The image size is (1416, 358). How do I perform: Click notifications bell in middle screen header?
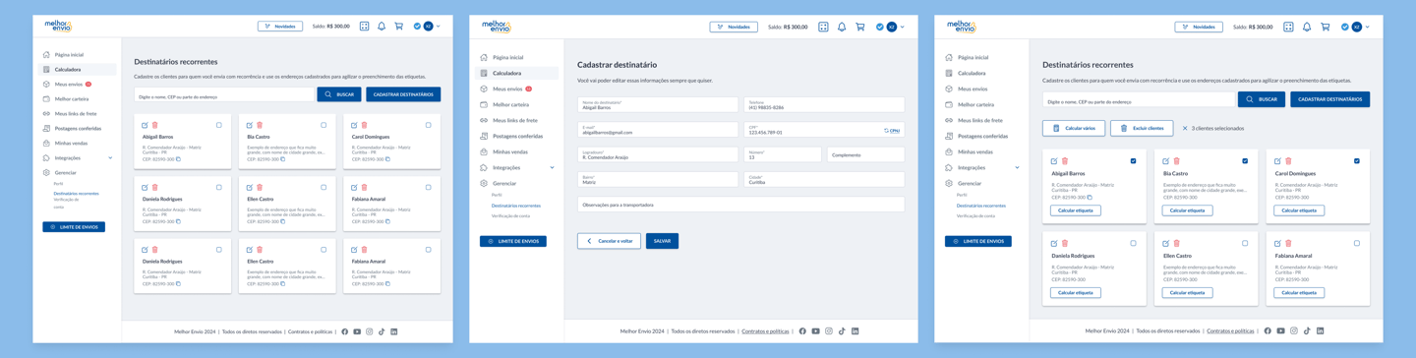click(842, 27)
